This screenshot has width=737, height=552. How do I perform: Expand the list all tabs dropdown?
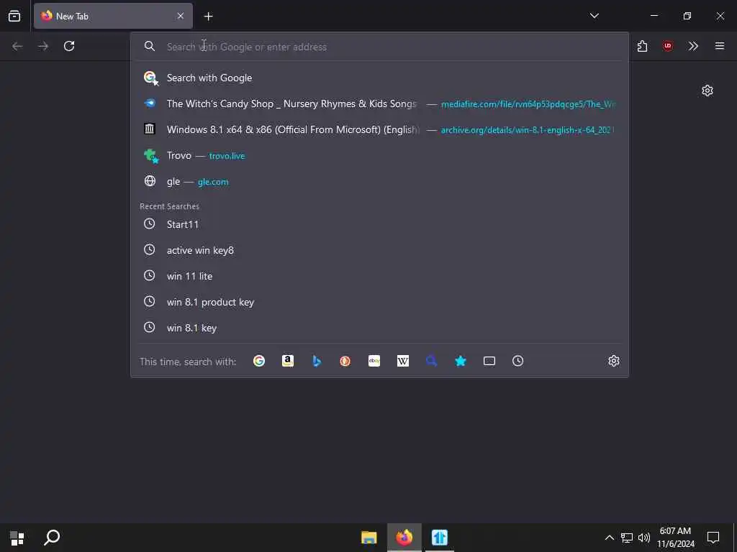[x=594, y=16]
